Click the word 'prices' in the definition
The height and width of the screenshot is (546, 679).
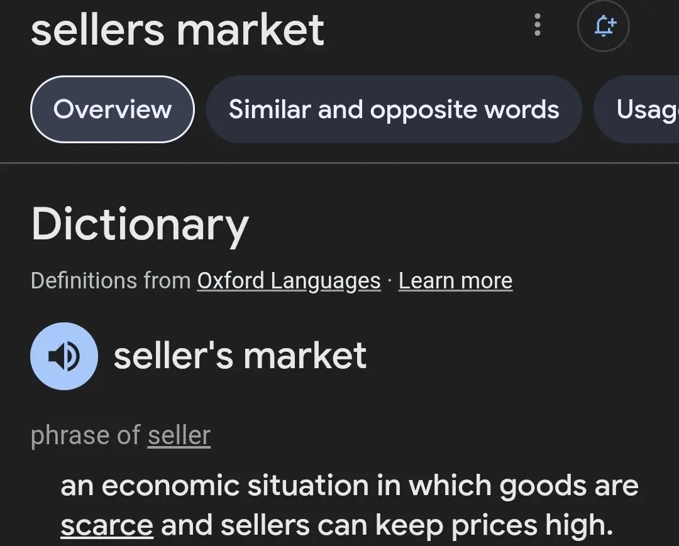pyautogui.click(x=495, y=526)
